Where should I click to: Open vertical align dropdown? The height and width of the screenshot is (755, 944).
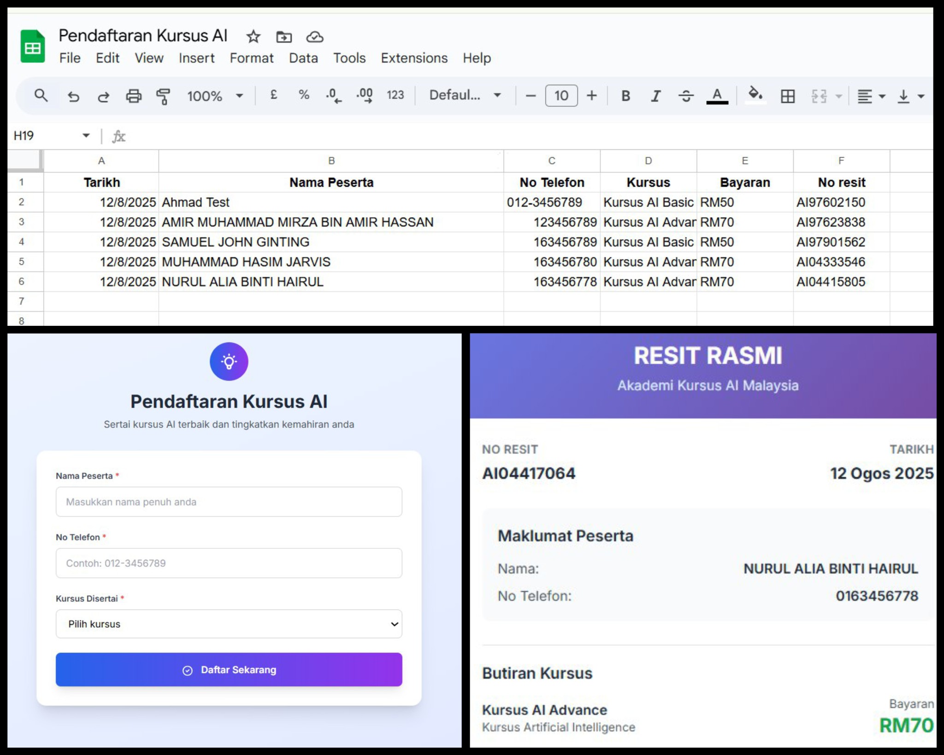coord(911,96)
